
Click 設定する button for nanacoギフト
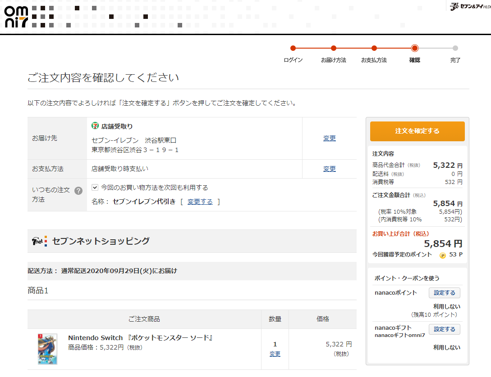445,329
